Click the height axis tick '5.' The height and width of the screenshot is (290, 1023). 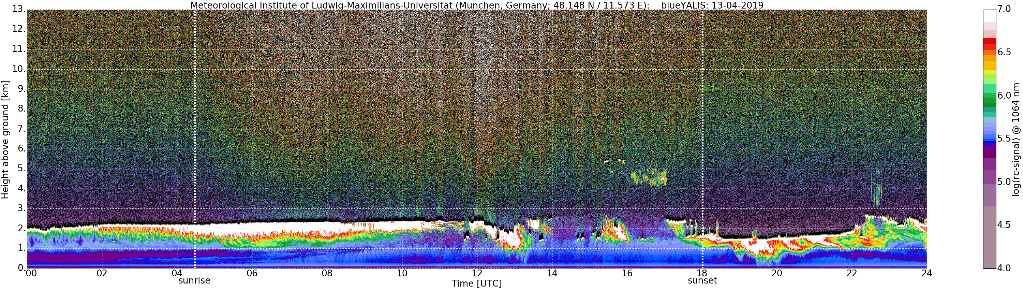21,169
